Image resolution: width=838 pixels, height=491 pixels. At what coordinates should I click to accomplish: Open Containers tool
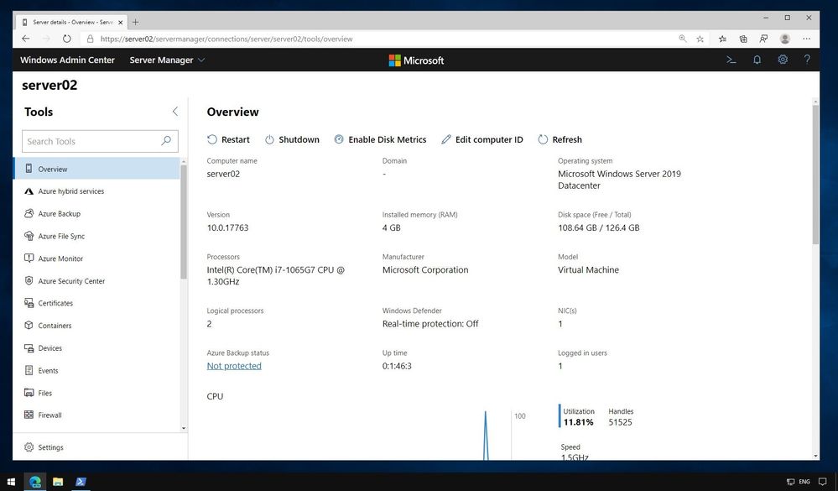click(96, 326)
